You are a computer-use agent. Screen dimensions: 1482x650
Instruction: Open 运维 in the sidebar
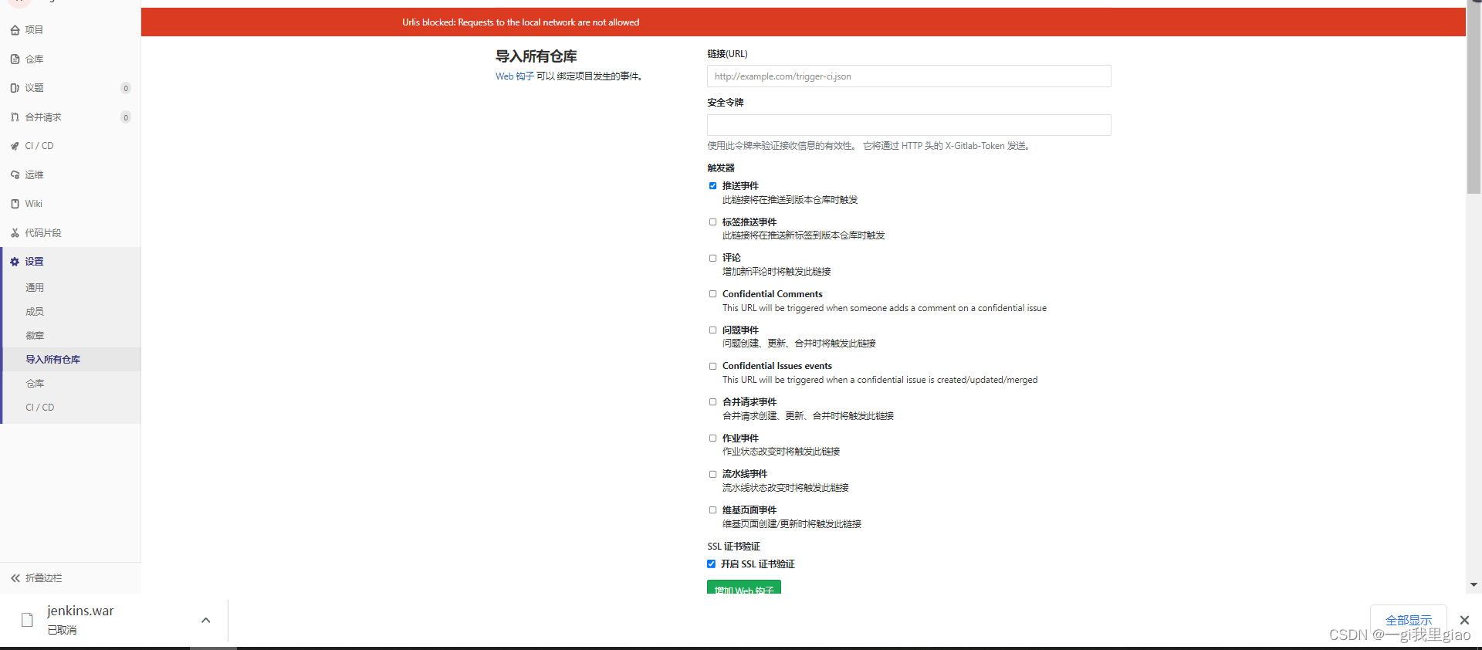pyautogui.click(x=34, y=175)
